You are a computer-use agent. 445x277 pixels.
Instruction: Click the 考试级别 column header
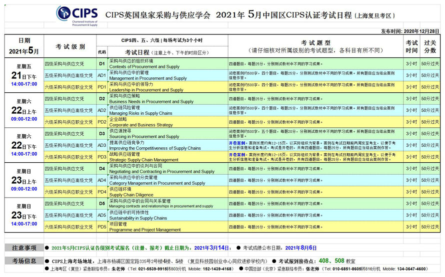coord(70,46)
